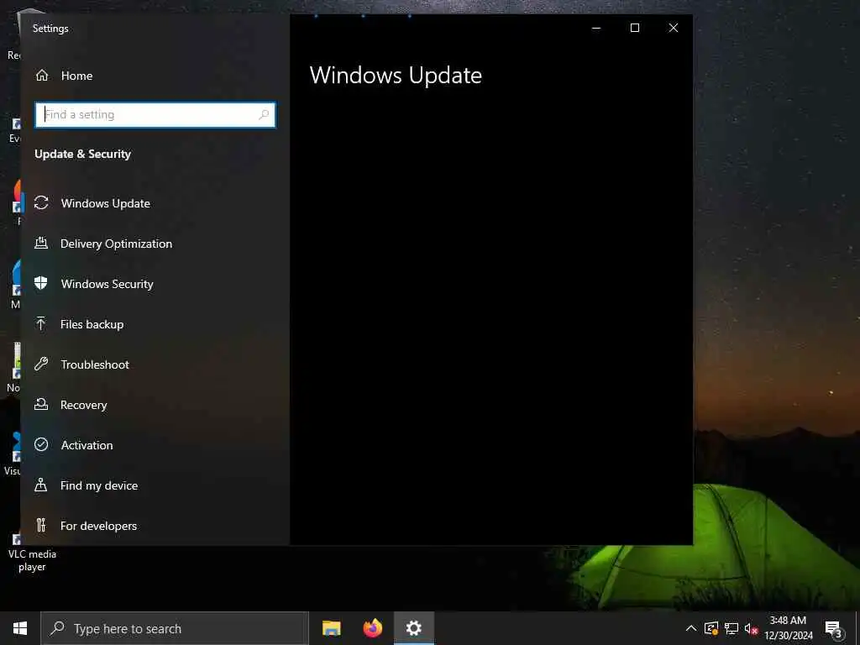Click the For developers tools icon
860x645 pixels.
point(40,525)
